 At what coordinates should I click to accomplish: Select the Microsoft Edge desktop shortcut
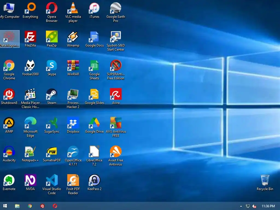pos(30,127)
